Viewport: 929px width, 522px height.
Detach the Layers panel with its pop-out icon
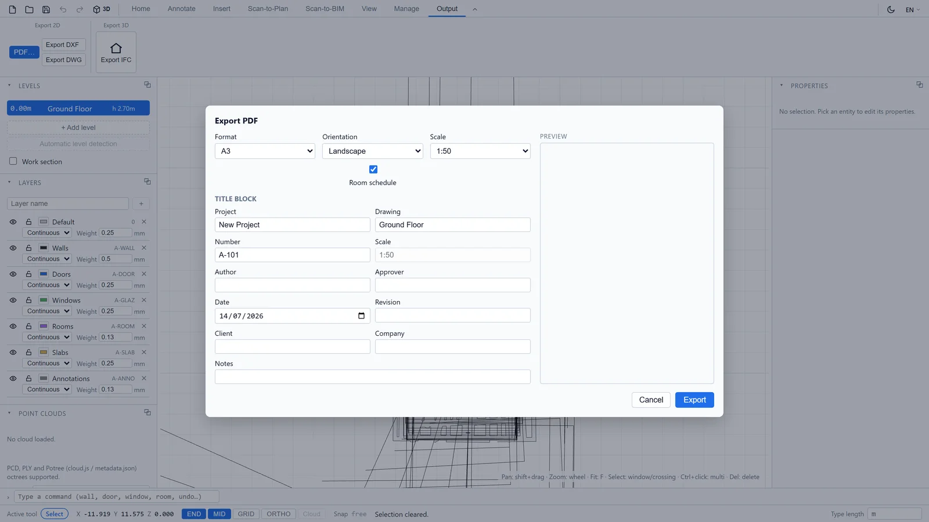147,182
